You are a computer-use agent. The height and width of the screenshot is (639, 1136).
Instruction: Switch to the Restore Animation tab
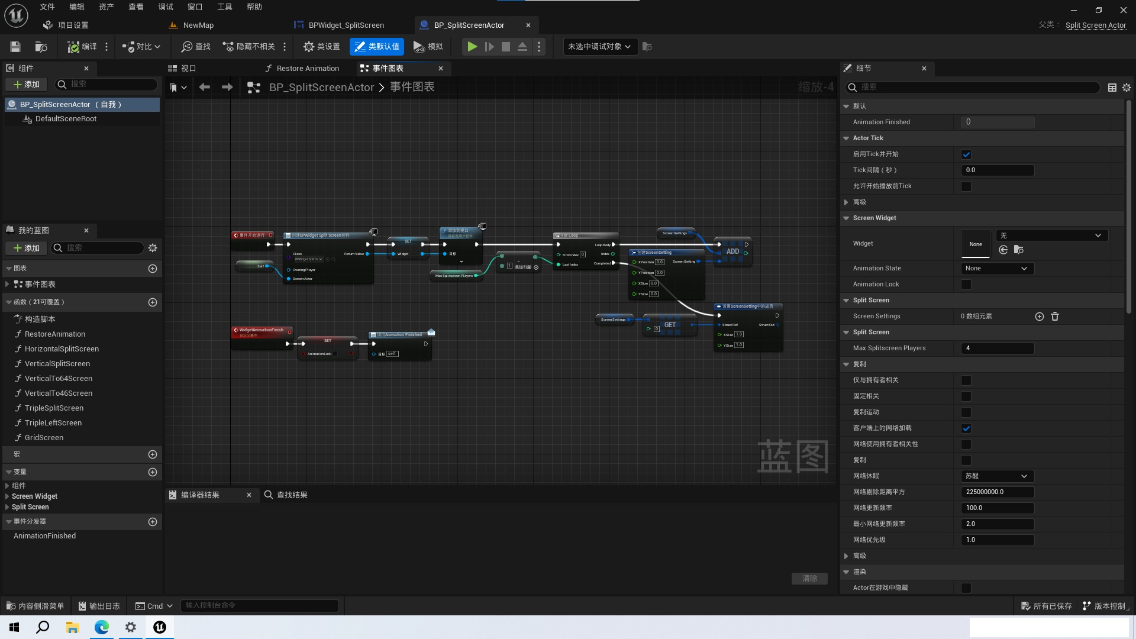pos(302,69)
